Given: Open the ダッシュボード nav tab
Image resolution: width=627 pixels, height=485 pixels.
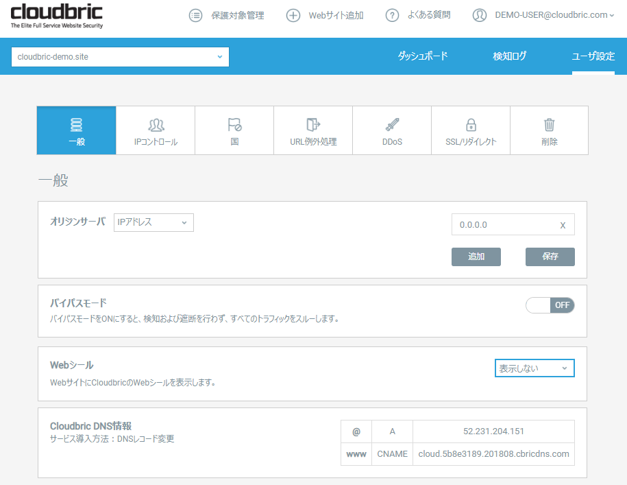Looking at the screenshot, I should [423, 56].
